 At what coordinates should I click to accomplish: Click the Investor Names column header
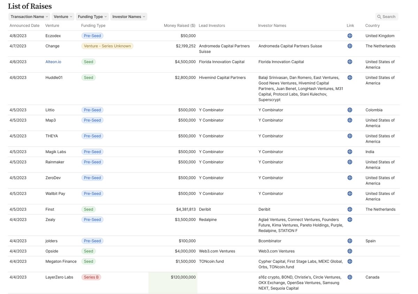(272, 25)
